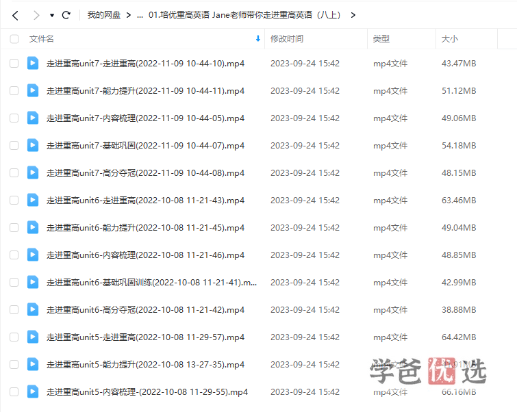The width and height of the screenshot is (517, 412).
Task: Select file name 走进重高unit5-内容梳理-(2022-10-08 11-29-55).mp4
Action: pos(147,391)
